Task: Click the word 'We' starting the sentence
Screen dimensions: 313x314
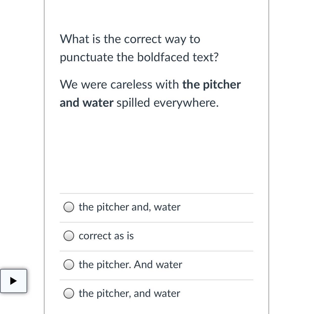Action: [69, 85]
